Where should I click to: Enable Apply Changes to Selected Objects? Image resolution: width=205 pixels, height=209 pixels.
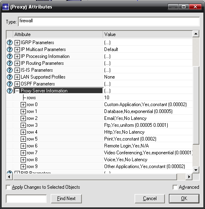[x=8, y=187]
